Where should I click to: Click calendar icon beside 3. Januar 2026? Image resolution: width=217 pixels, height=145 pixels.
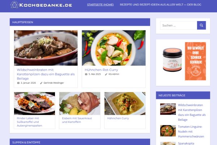point(18,83)
